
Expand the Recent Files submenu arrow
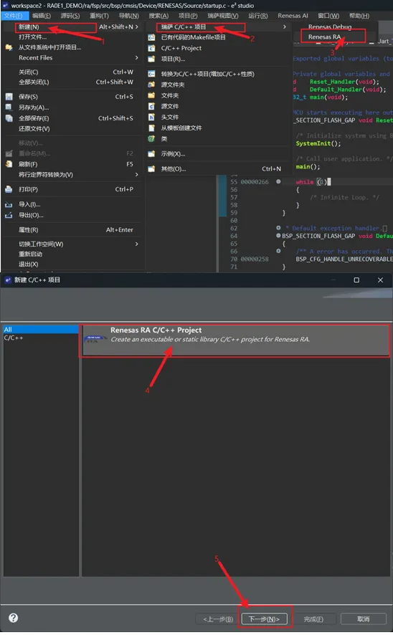point(136,58)
